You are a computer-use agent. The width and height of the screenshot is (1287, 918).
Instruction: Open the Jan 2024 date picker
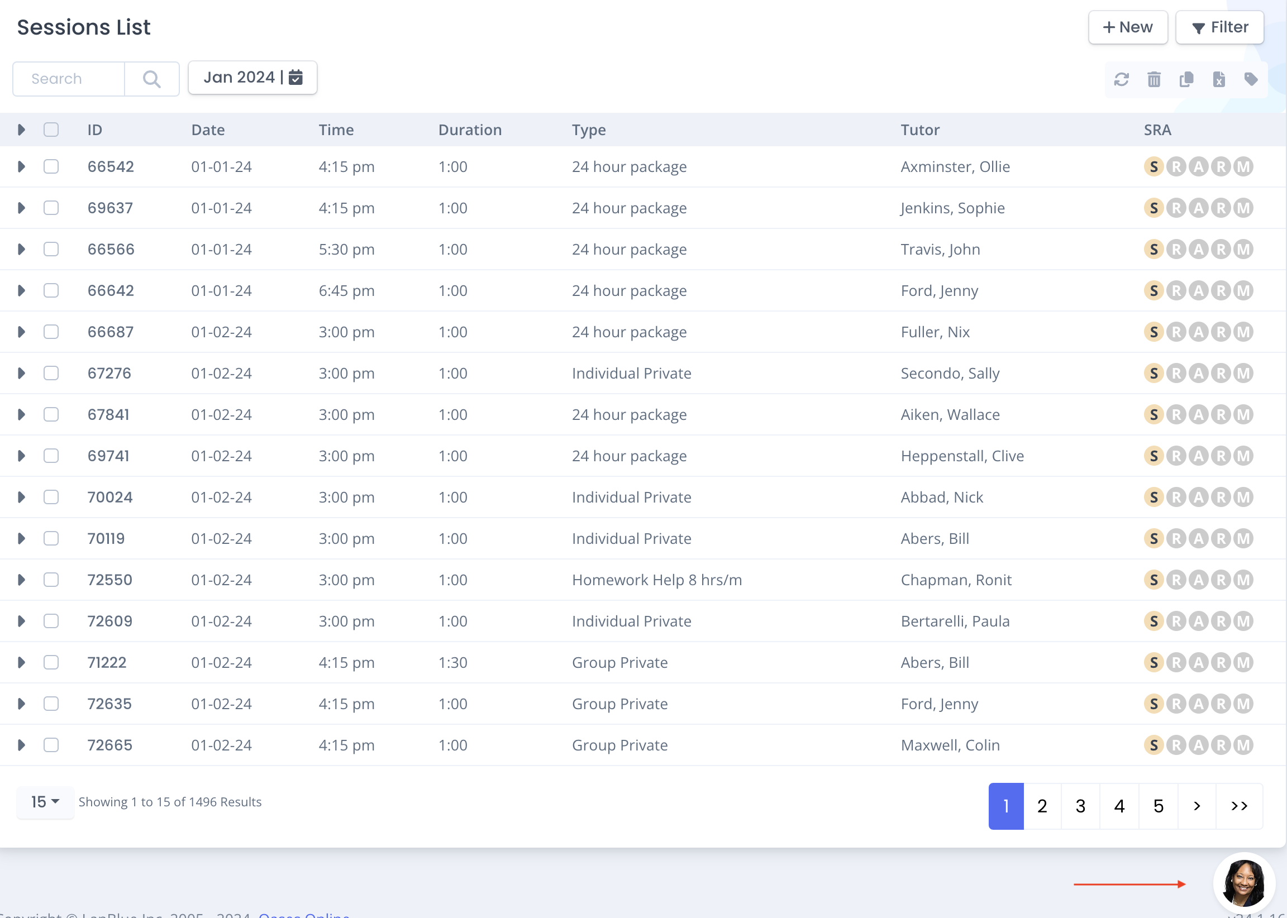[x=252, y=78]
